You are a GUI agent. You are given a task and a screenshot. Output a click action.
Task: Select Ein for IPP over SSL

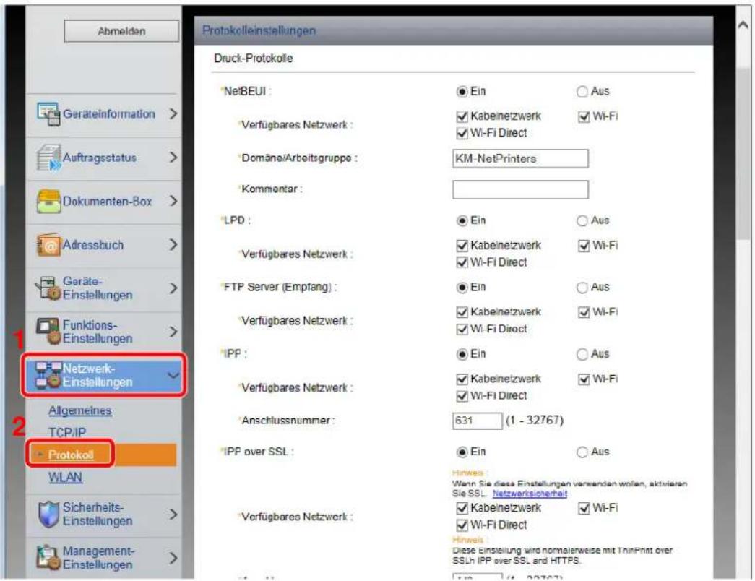click(x=461, y=452)
